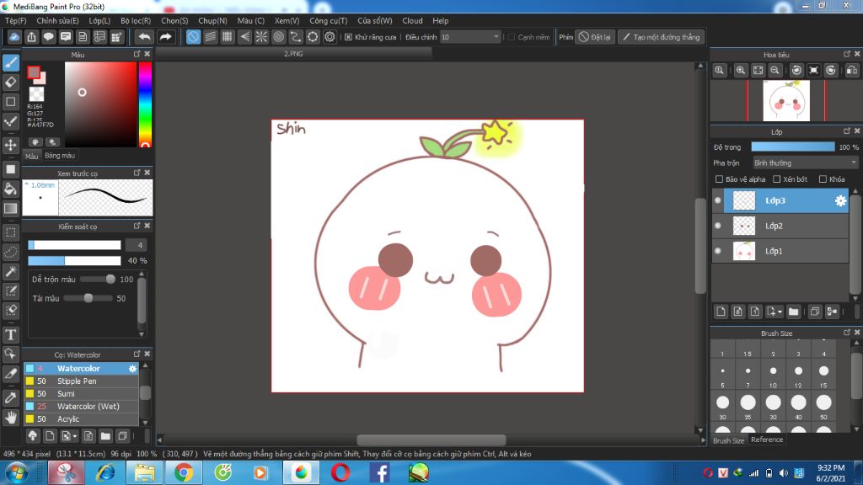
Task: Click the Đặt lại button
Action: click(x=595, y=37)
